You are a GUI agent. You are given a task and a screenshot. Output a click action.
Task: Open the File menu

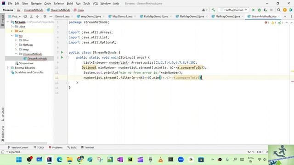tap(10, 3)
